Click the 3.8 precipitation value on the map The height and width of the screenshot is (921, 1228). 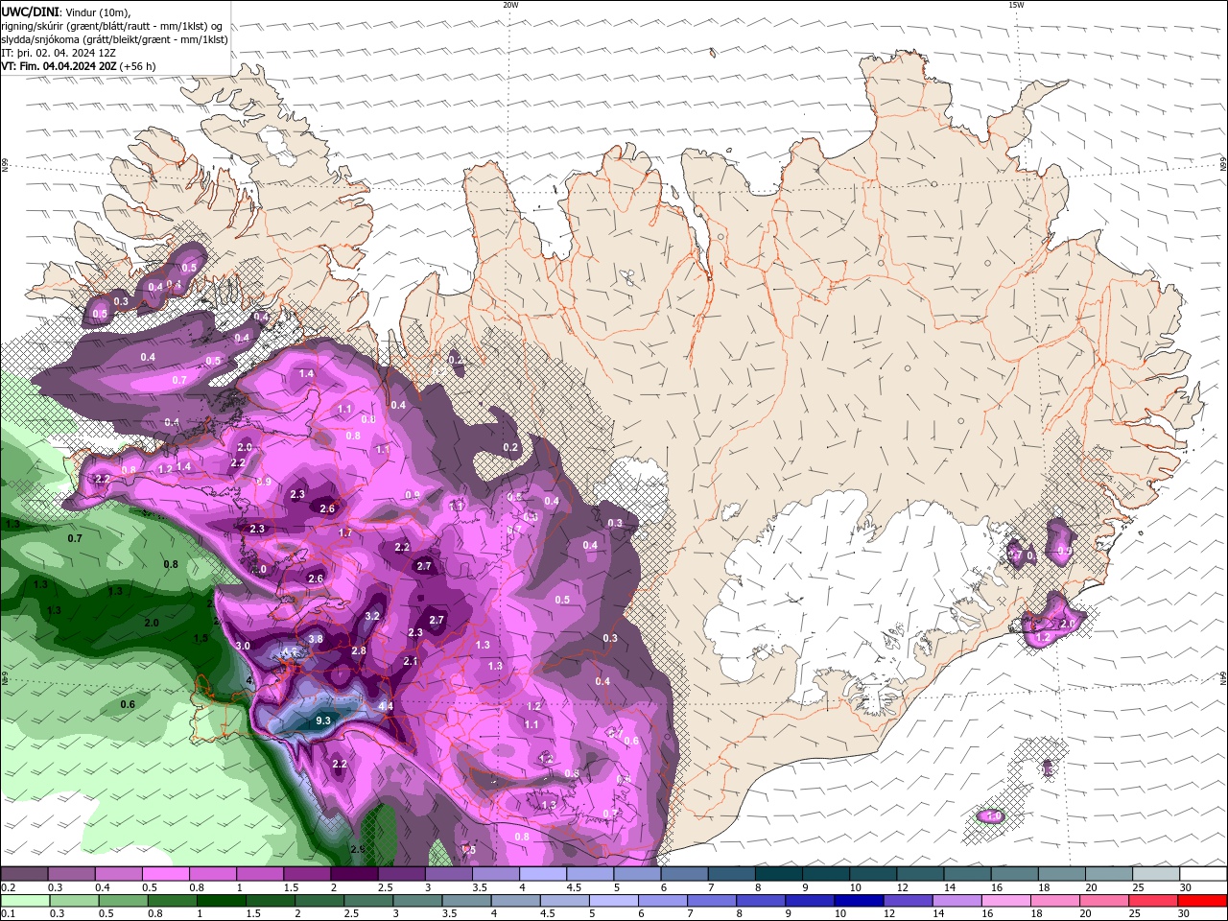(x=316, y=639)
